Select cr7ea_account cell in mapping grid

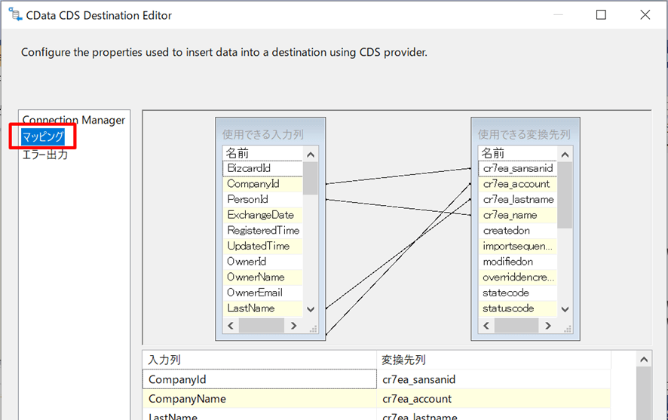494,399
